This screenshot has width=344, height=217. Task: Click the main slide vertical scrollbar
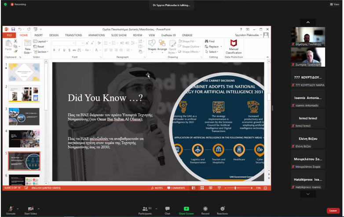pyautogui.click(x=269, y=116)
